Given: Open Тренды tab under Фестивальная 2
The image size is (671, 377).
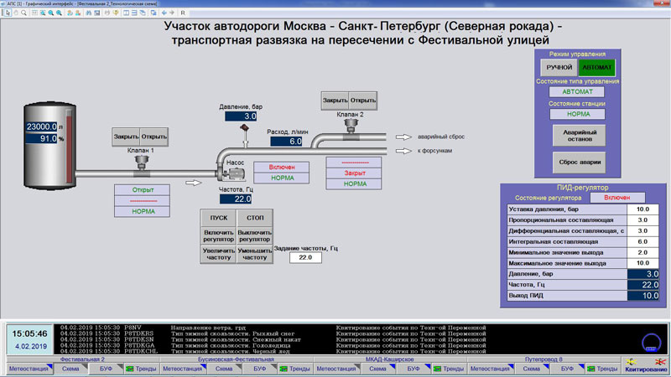Looking at the screenshot, I should (x=141, y=369).
